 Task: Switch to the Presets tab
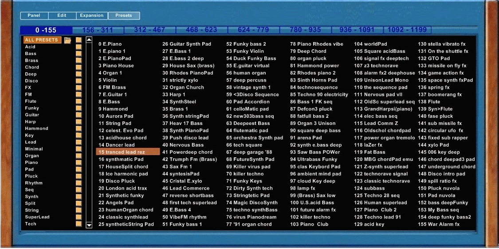[x=124, y=16]
